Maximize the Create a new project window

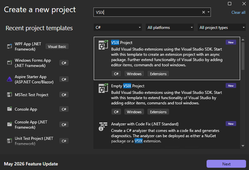pos(230,4)
